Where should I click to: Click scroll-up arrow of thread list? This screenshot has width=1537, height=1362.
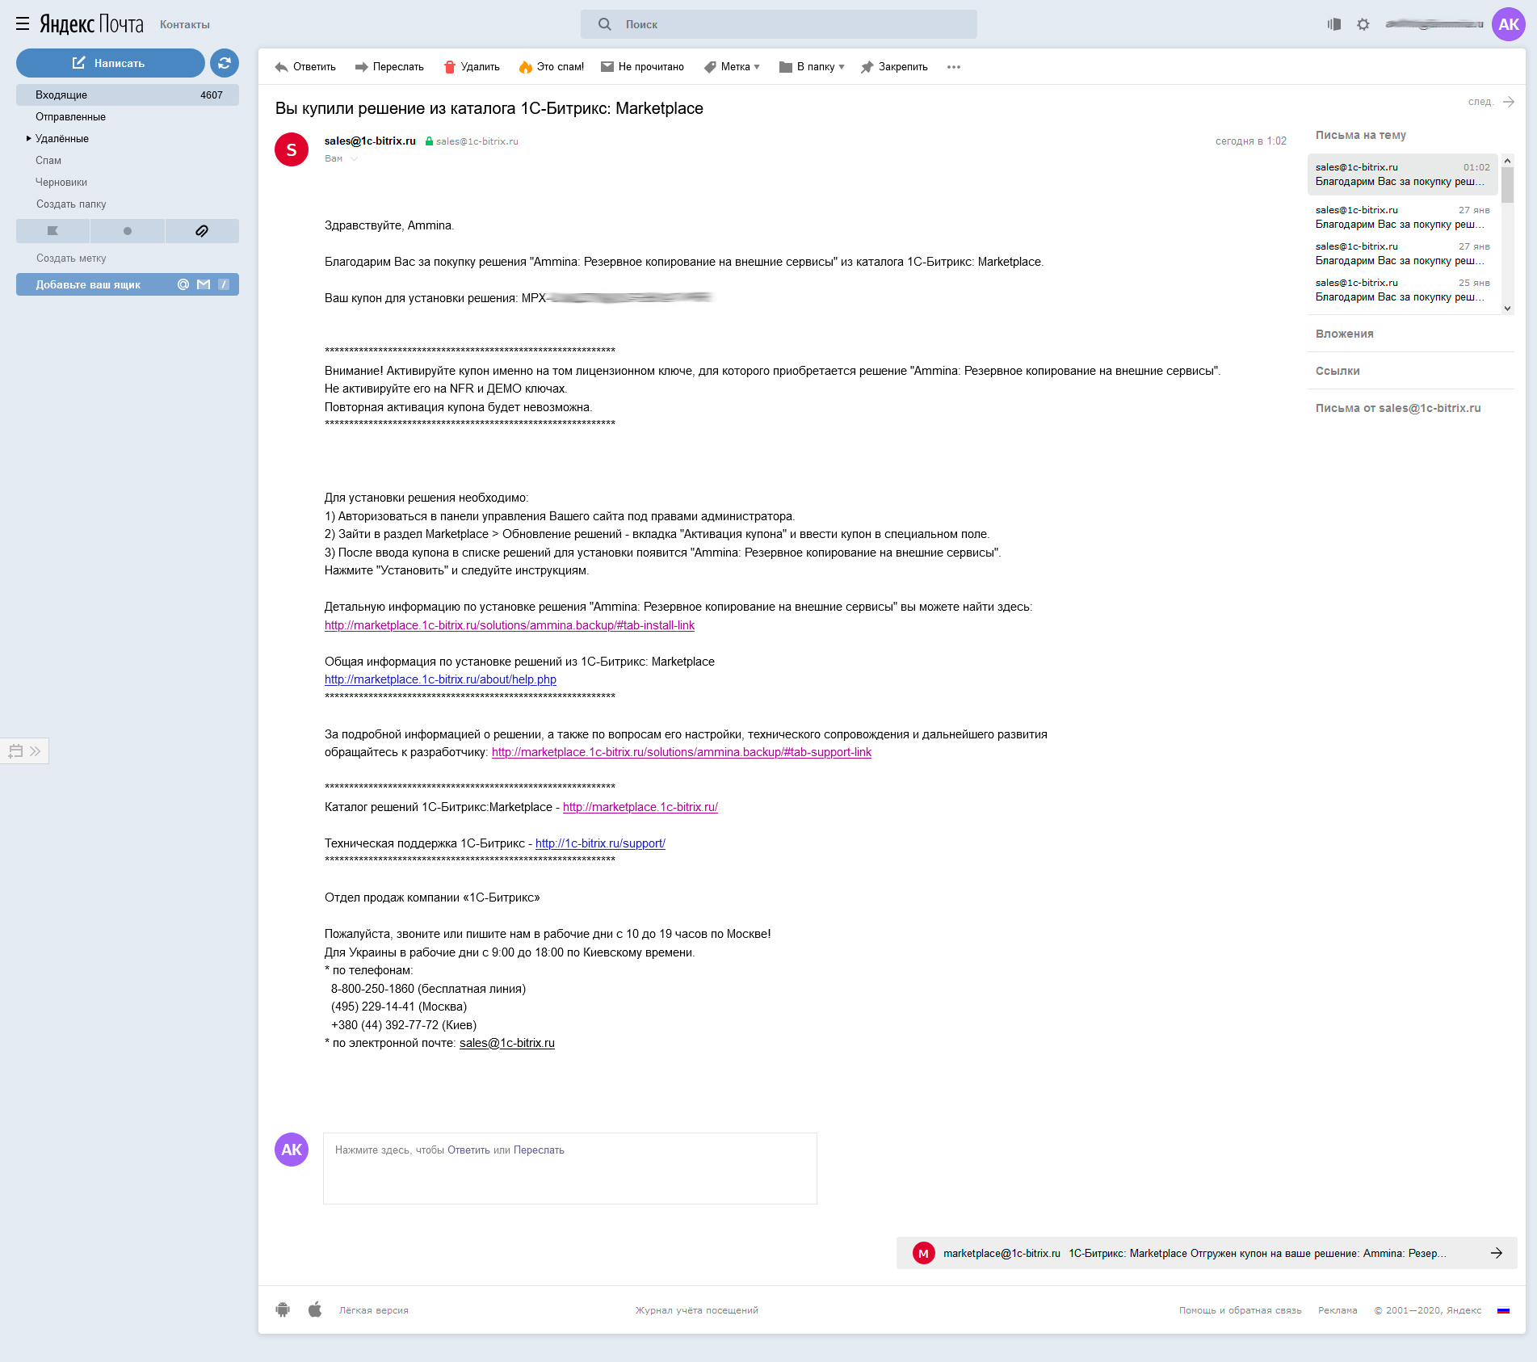1507,161
